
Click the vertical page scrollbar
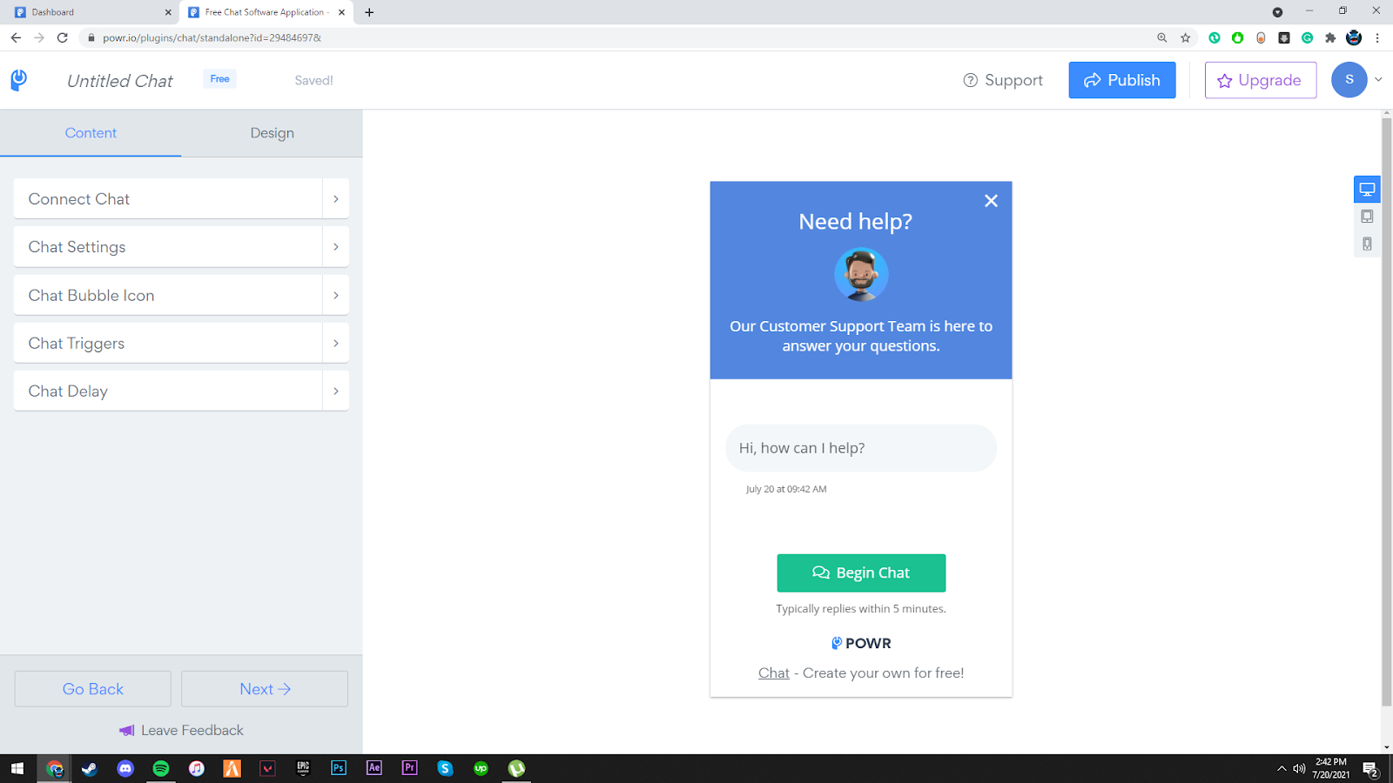point(1386,411)
